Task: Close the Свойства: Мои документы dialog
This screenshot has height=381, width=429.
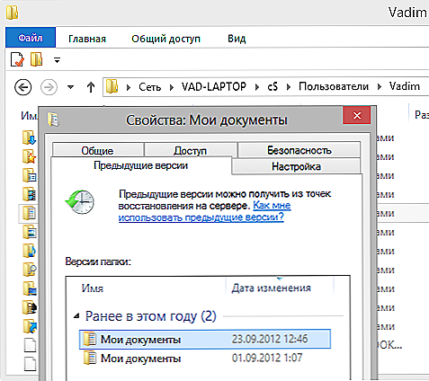Action: [357, 115]
